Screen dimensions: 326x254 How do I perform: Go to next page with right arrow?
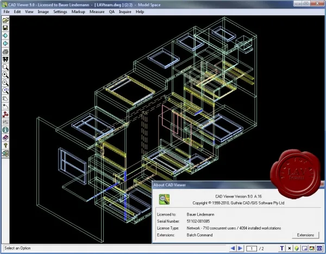click(240, 248)
